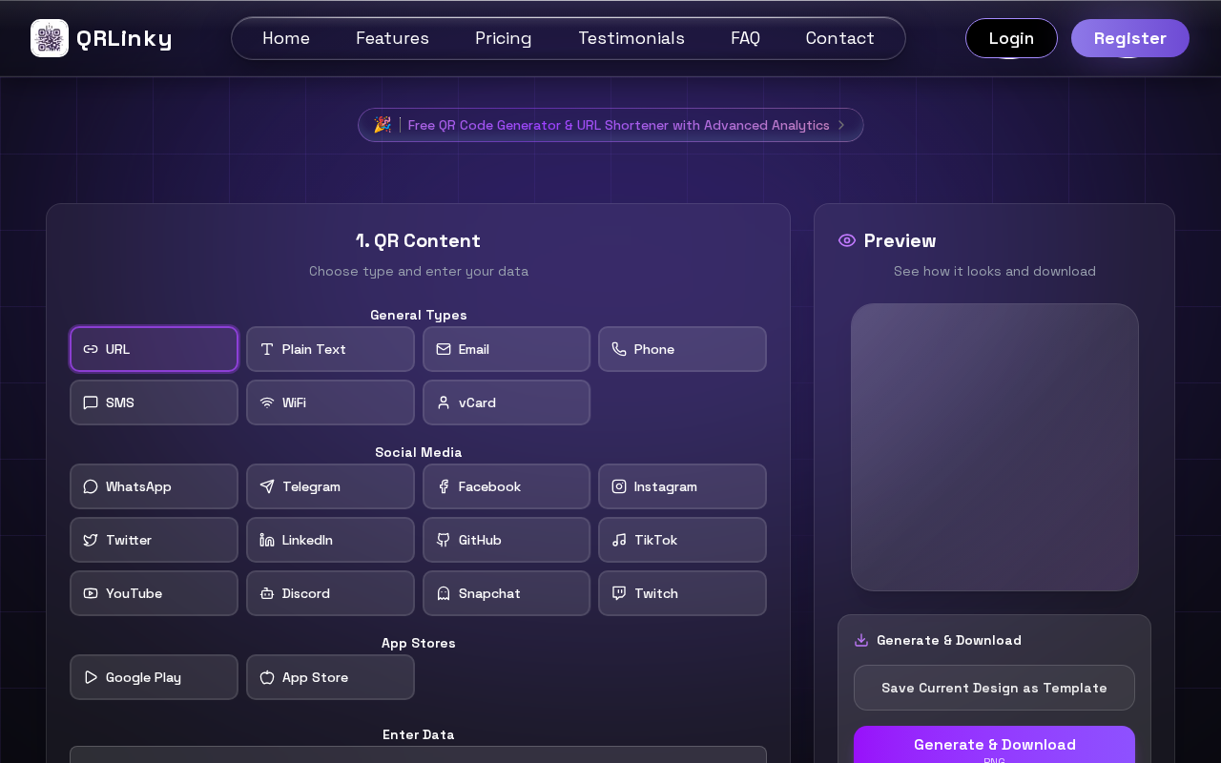The image size is (1221, 763).
Task: Choose the Telegram QR type
Action: click(330, 486)
